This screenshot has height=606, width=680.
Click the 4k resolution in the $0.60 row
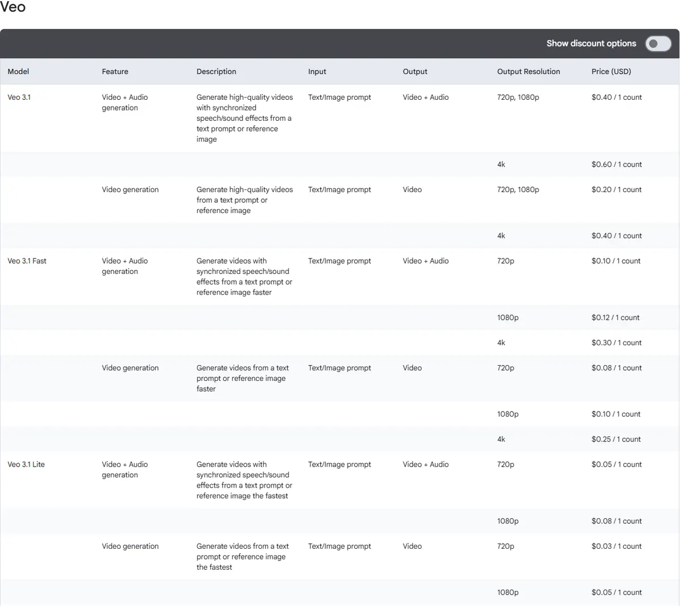coord(501,164)
